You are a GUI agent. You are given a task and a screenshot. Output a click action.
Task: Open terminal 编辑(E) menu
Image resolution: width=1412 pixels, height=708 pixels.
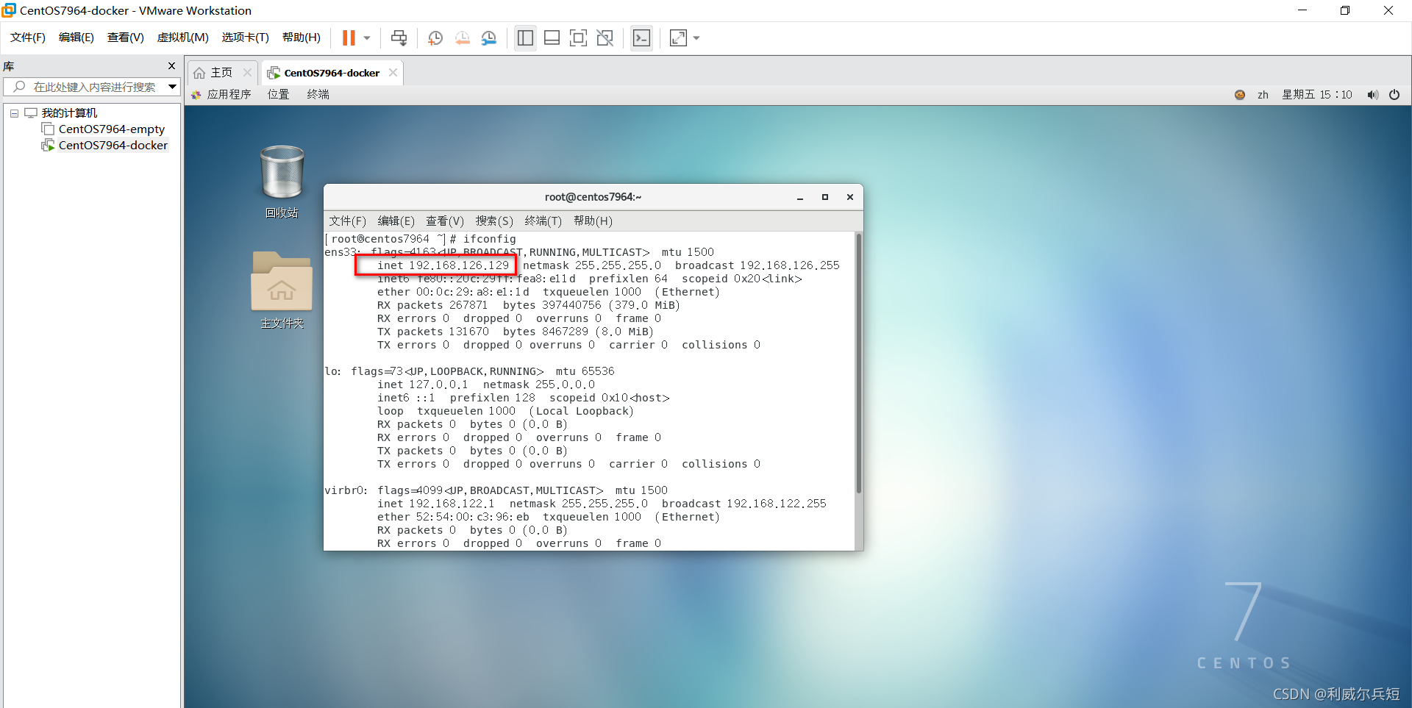pyautogui.click(x=396, y=221)
